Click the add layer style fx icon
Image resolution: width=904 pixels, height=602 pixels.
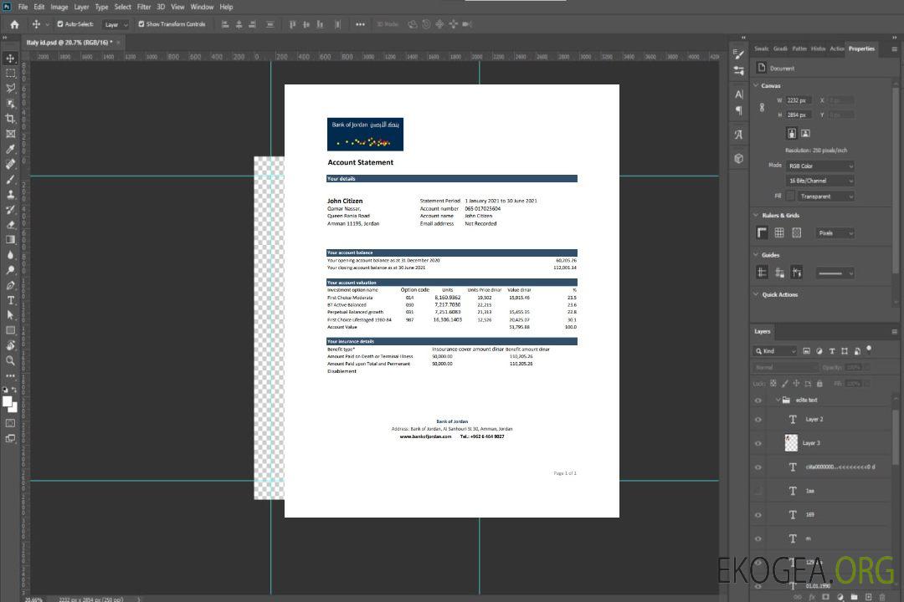pyautogui.click(x=812, y=597)
